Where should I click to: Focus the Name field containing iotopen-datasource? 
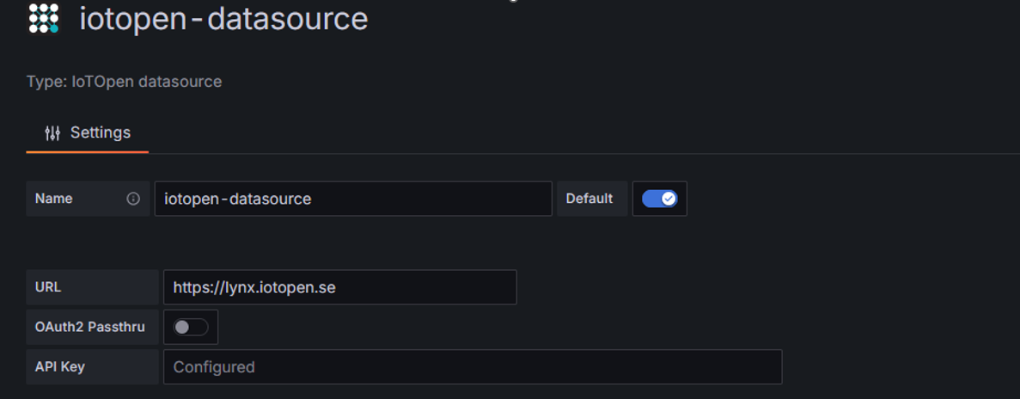coord(352,199)
